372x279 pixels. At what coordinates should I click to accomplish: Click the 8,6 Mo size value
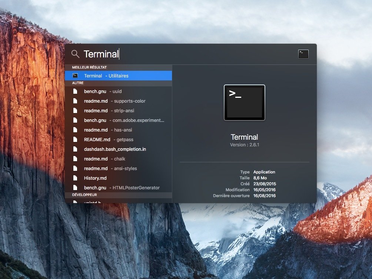tap(260, 178)
